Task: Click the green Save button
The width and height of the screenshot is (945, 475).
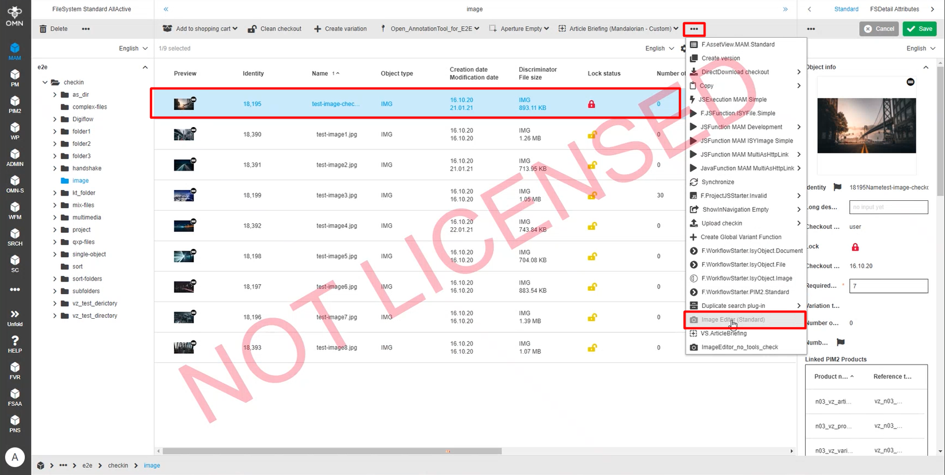Action: coord(920,29)
